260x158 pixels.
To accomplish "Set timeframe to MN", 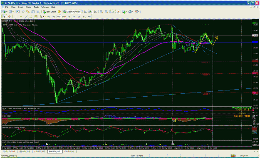I will point(89,17).
